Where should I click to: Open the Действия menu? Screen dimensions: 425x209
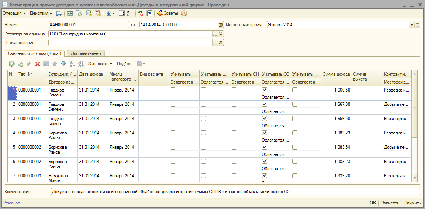pos(41,13)
